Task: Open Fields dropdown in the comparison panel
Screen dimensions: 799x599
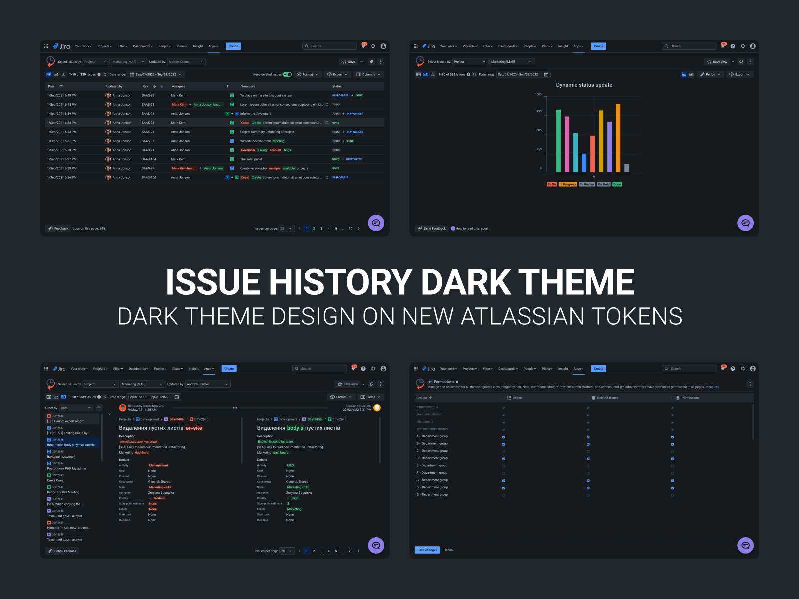Action: [x=370, y=397]
